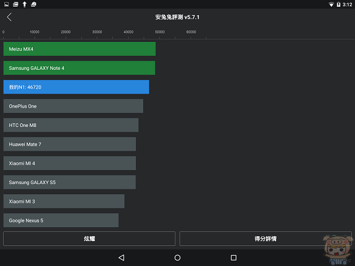The image size is (355, 266).
Task: Select the Google Nexus 5 bar
Action: click(61, 220)
